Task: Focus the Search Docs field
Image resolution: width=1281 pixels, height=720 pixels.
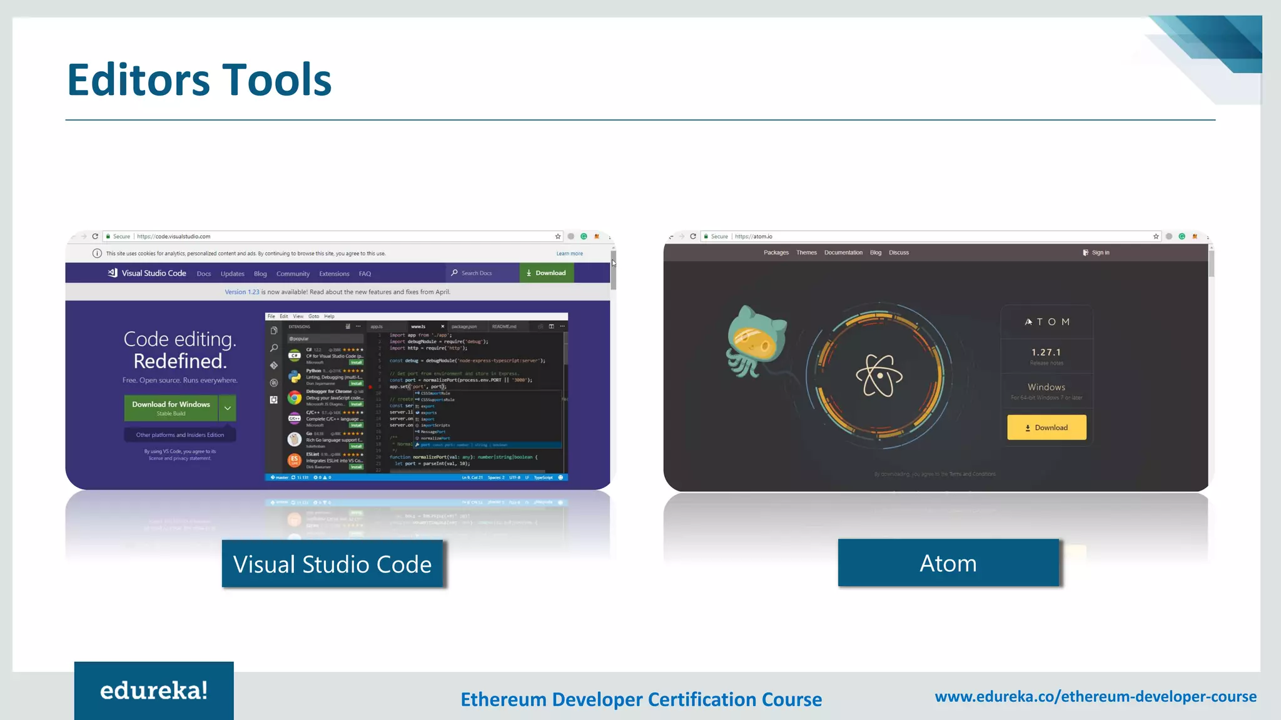Action: 482,273
